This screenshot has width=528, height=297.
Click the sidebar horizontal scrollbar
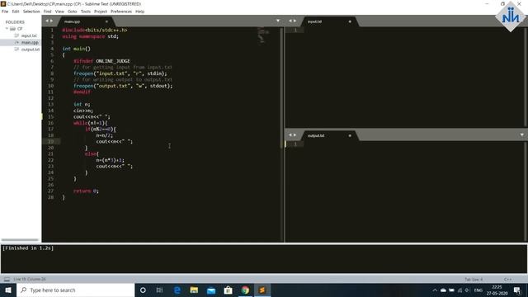(x=20, y=240)
